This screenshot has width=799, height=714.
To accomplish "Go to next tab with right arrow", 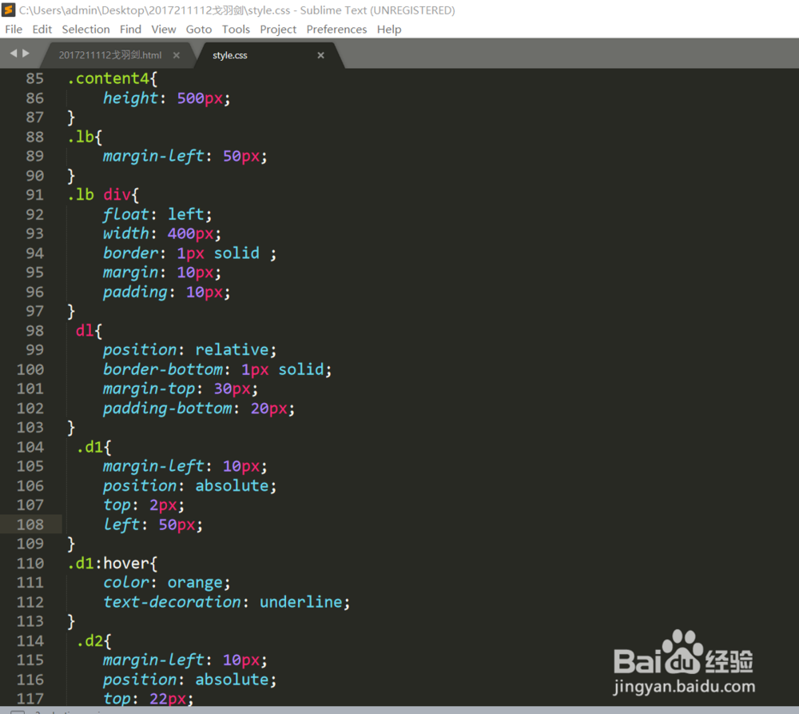I will (x=26, y=53).
